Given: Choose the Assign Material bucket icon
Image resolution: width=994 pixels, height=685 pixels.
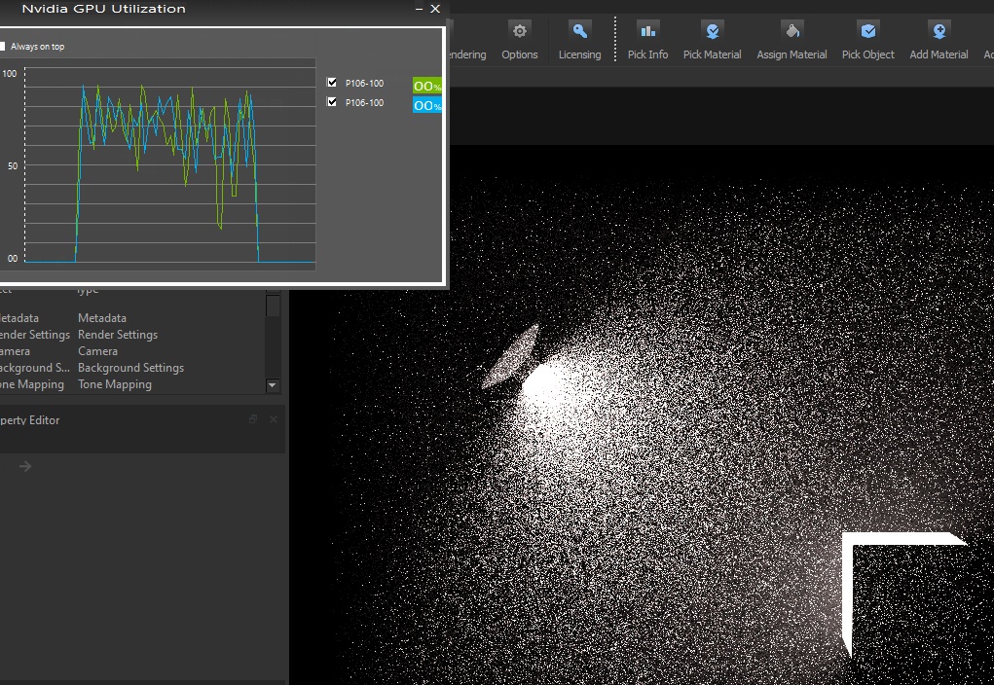Looking at the screenshot, I should tap(792, 31).
